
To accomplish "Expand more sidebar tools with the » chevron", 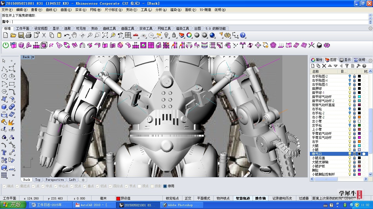I will point(13,175).
